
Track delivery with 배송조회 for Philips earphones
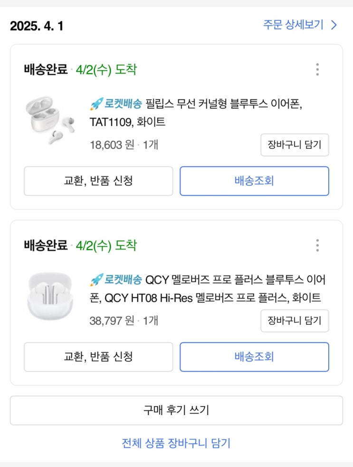click(x=254, y=181)
